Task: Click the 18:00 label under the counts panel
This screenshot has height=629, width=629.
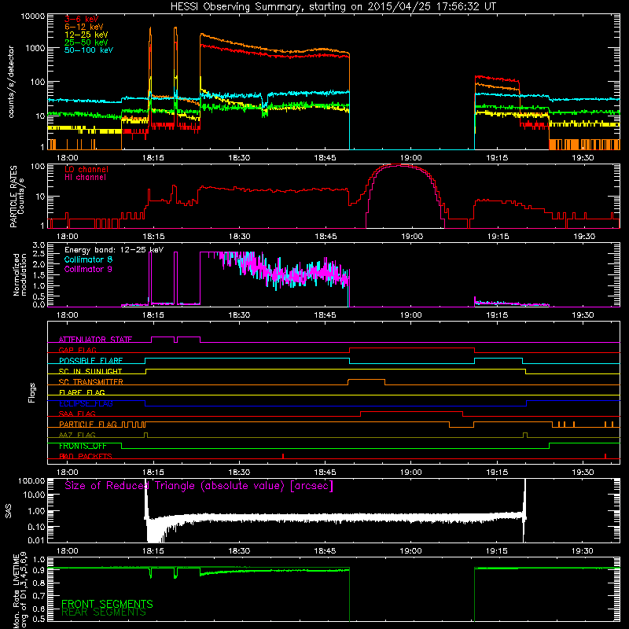Action: pyautogui.click(x=67, y=158)
